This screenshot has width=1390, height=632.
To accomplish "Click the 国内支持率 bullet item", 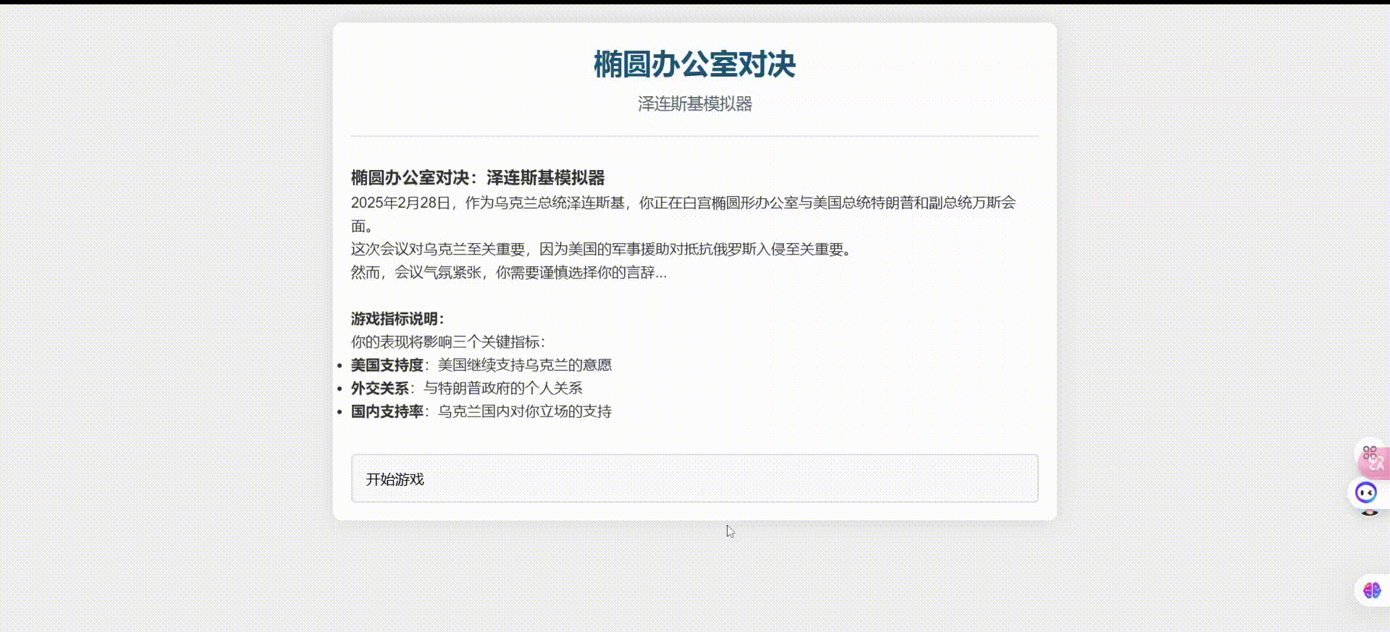I will tap(481, 411).
